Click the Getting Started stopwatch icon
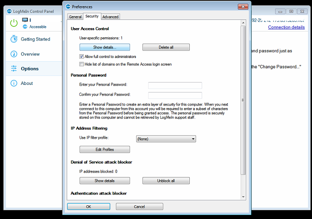The height and width of the screenshot is (219, 312). 14,39
